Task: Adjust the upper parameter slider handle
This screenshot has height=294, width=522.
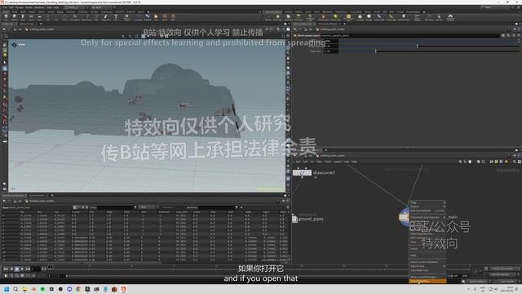Action: 417,46
